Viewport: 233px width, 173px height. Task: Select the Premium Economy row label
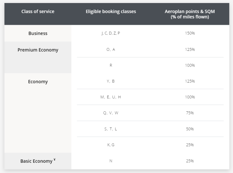coord(38,50)
